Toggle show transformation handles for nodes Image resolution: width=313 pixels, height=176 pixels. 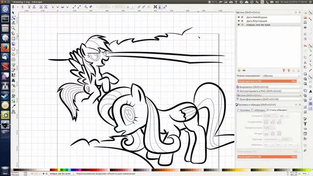click(155, 7)
